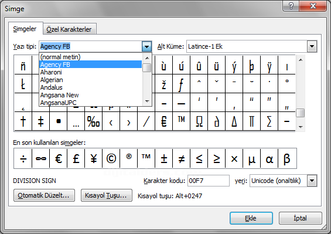This screenshot has width=331, height=234.
Task: Cancel with the İptal button
Action: pyautogui.click(x=300, y=218)
